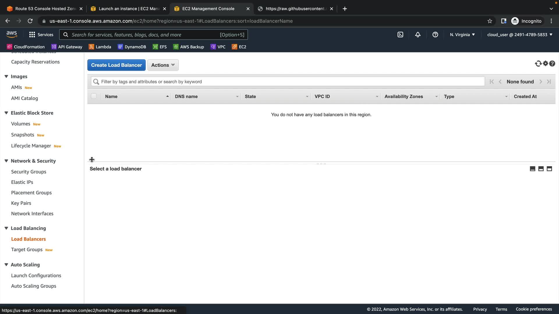Image resolution: width=559 pixels, height=314 pixels.
Task: Click the Lambda bookmark shortcut
Action: 100,47
